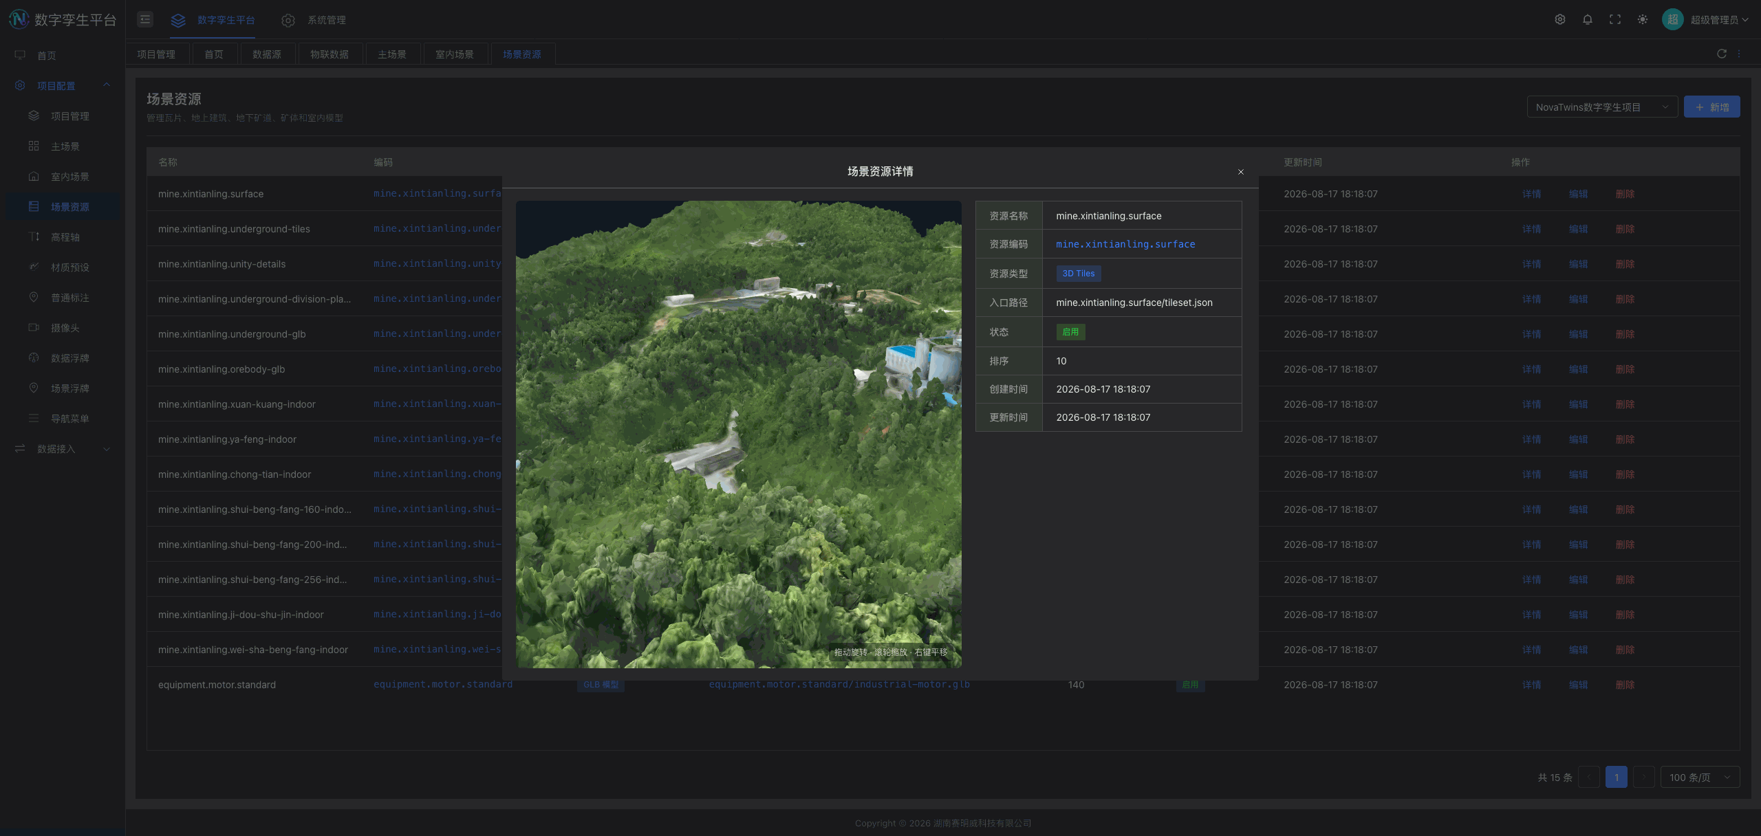The image size is (1761, 836).
Task: Switch to 系统管理 top menu
Action: tap(314, 20)
